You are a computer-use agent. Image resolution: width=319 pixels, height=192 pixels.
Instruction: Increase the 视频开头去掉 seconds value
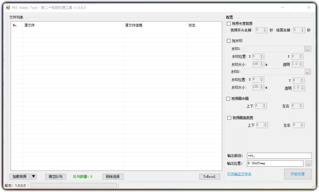point(264,29)
